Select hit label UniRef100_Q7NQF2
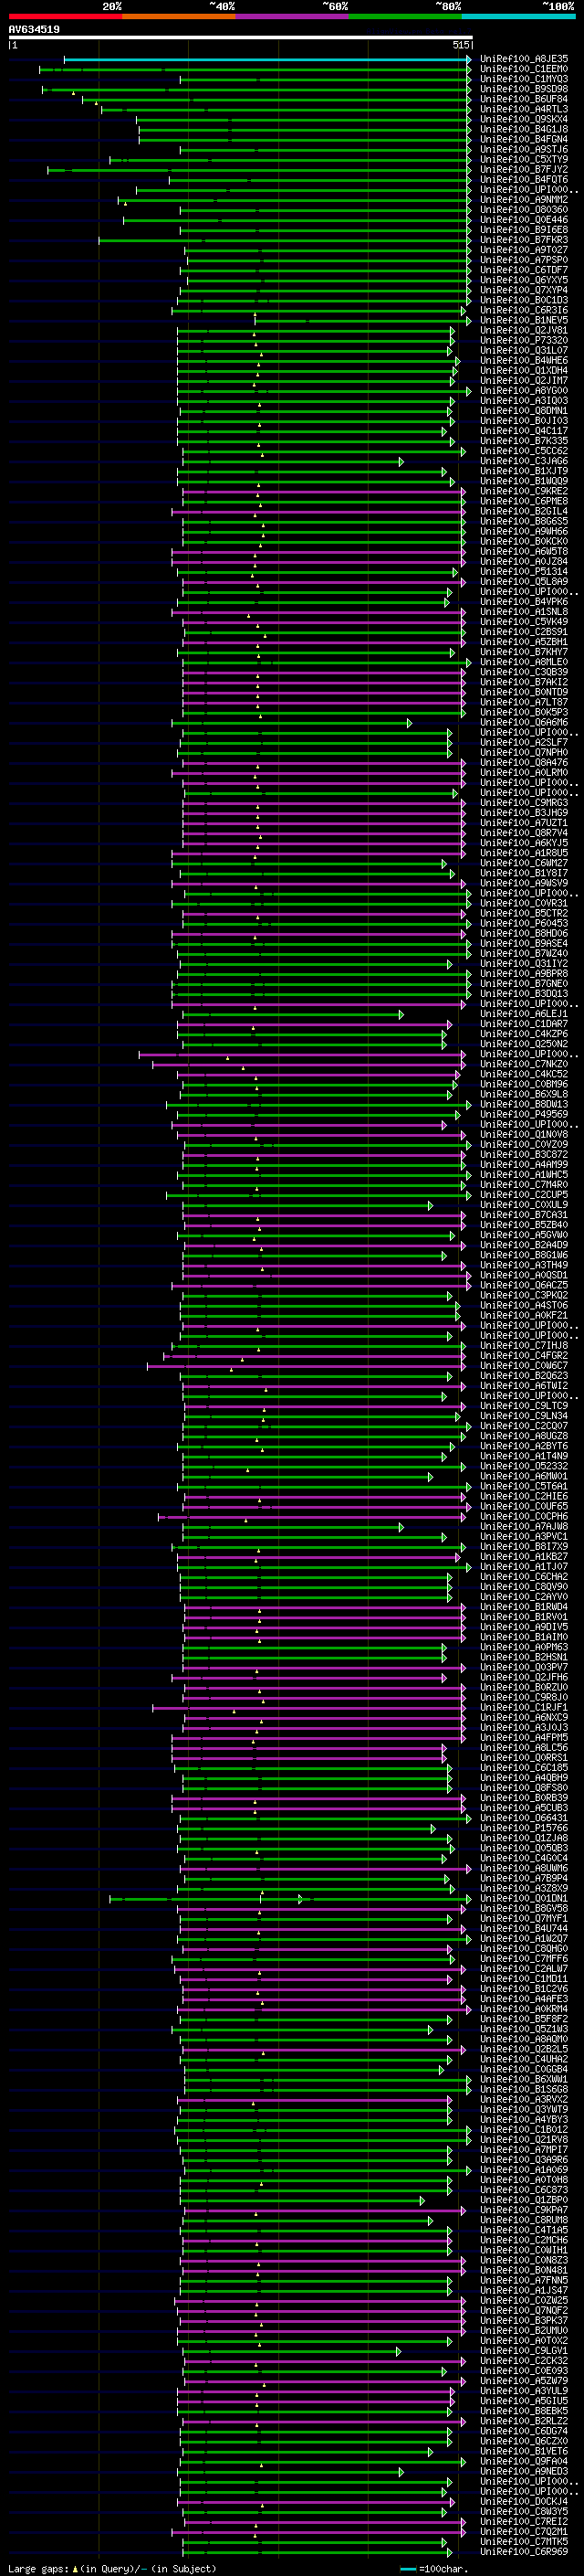The height and width of the screenshot is (2576, 584). (x=524, y=2310)
